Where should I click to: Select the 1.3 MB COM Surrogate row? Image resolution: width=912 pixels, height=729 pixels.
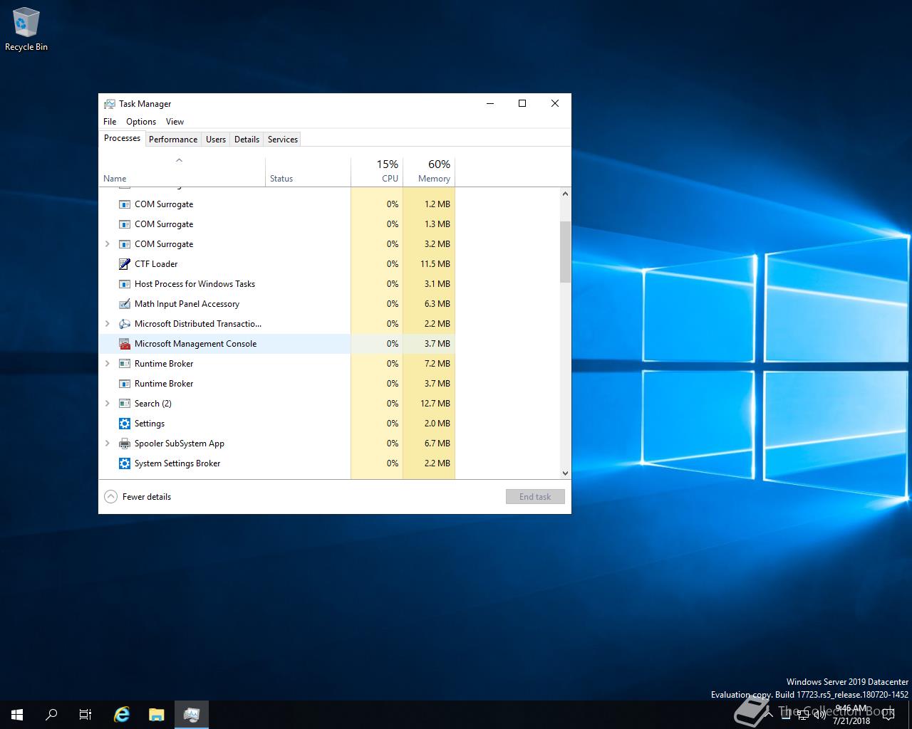276,224
